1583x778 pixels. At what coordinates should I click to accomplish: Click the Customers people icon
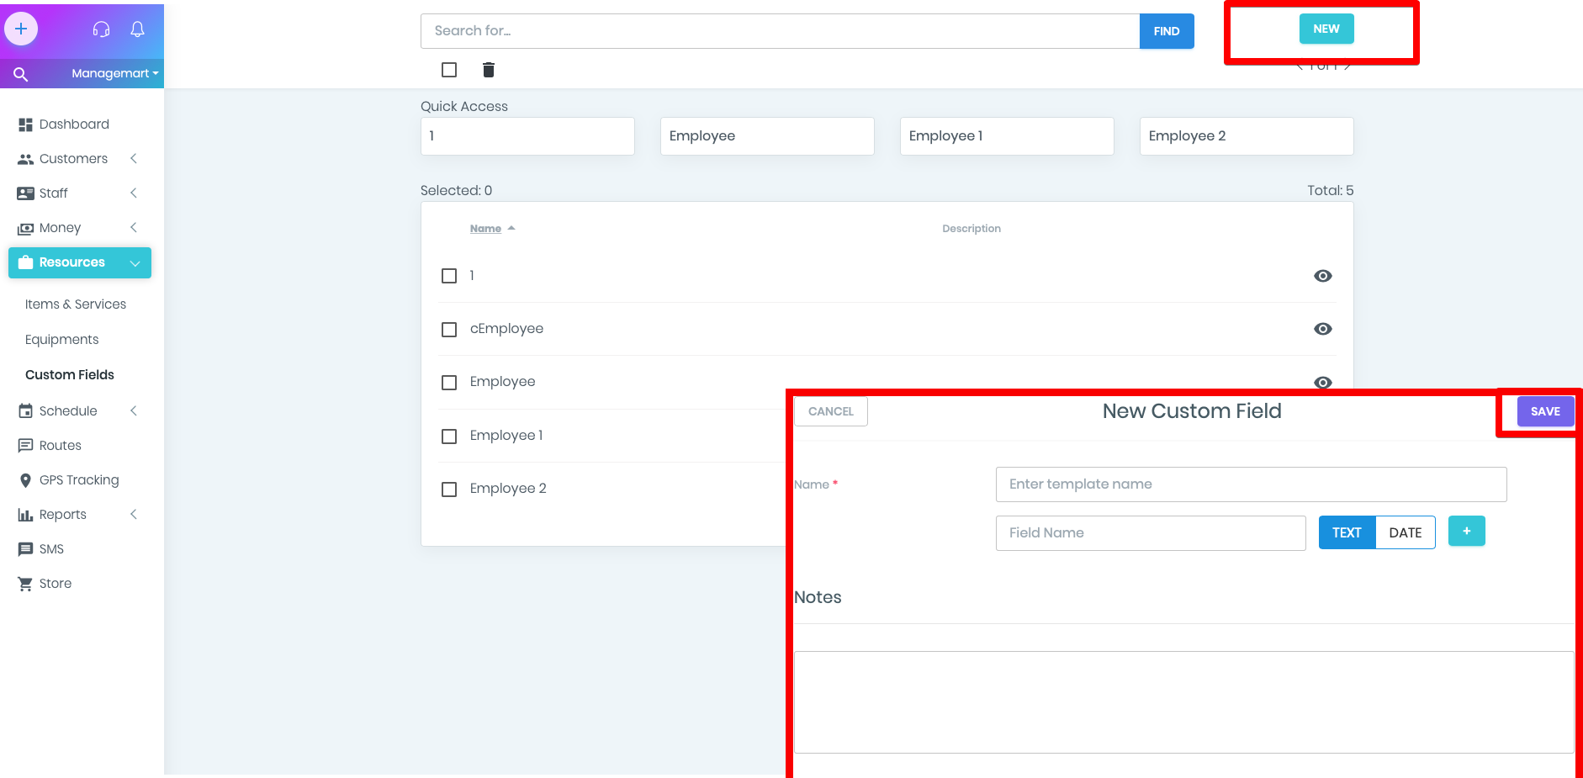25,159
